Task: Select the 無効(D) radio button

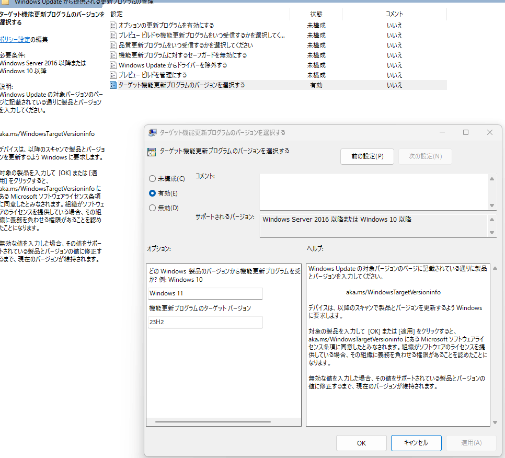Action: 152,209
